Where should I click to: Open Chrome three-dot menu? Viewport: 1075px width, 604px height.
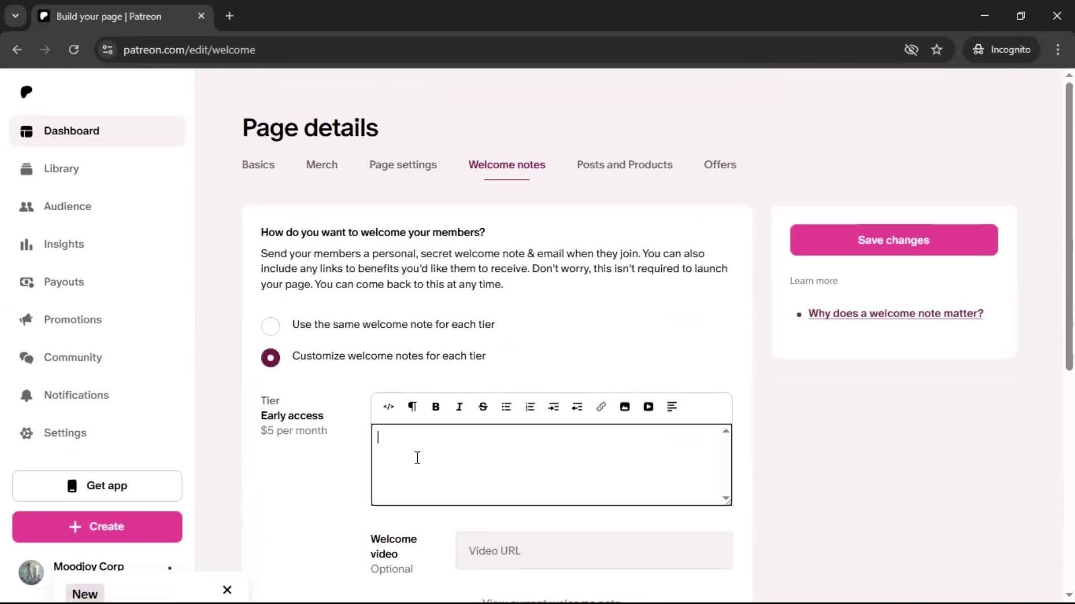pos(1058,50)
